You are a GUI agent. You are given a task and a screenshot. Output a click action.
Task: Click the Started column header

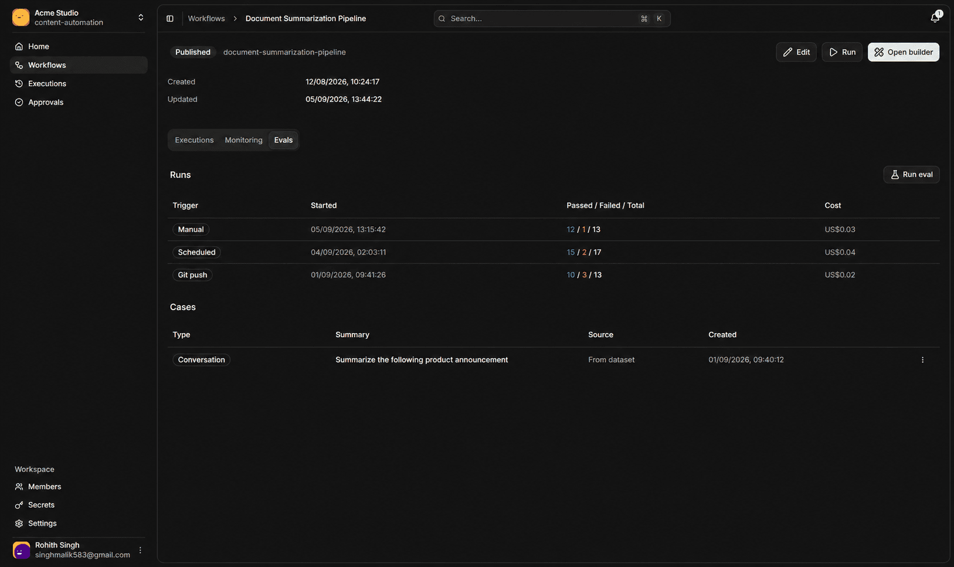[324, 206]
